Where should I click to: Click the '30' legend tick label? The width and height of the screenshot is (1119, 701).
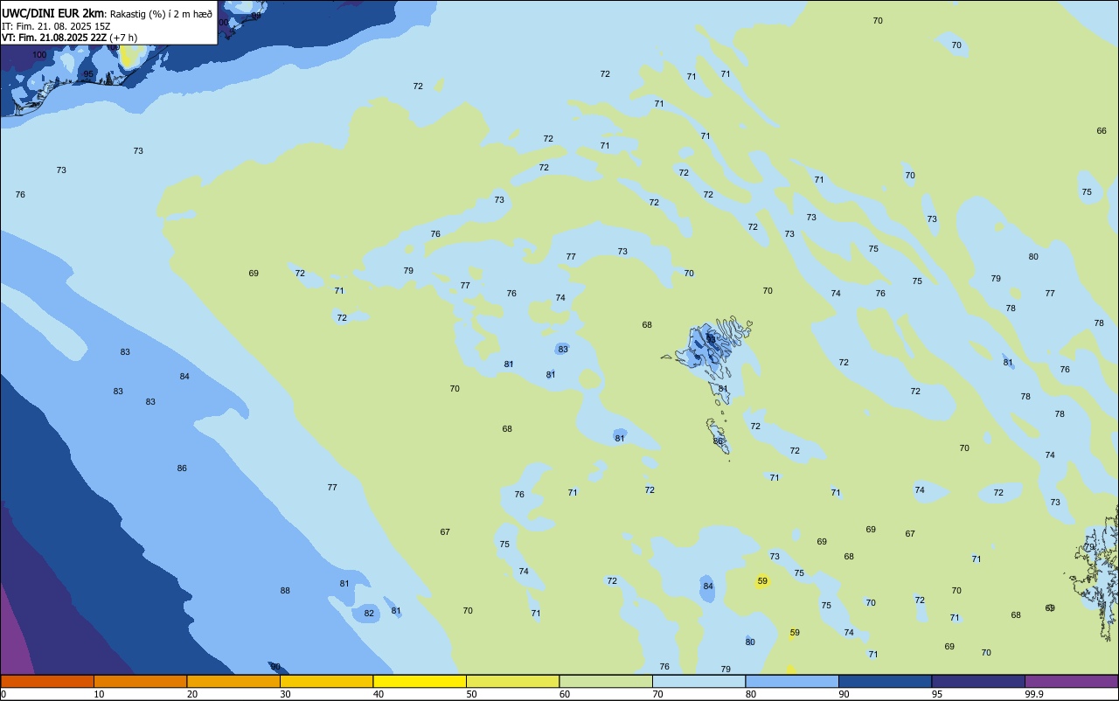pos(285,694)
